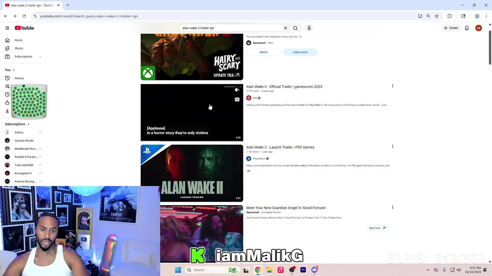Open Premiere Pro from the taskbar
492x276 pixels.
[x=303, y=270]
